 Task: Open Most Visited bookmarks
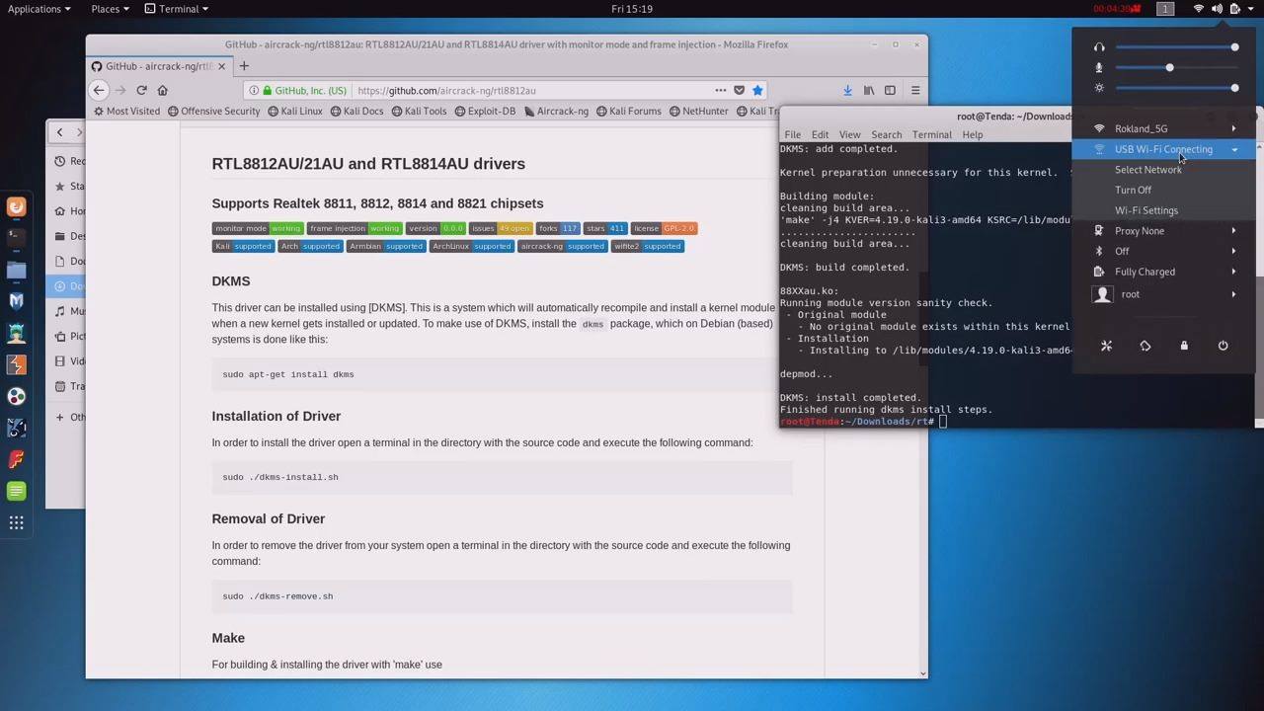[126, 111]
